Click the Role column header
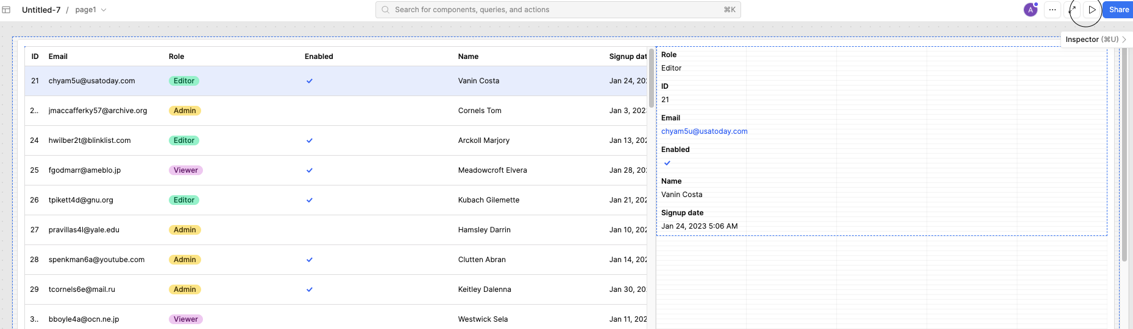The image size is (1133, 329). coord(176,57)
